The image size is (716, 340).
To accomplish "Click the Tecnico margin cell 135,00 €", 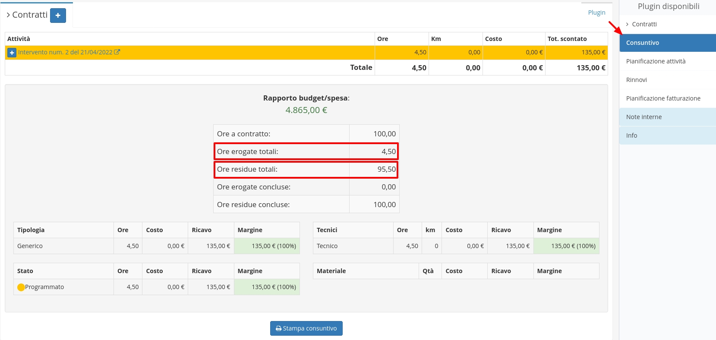I will (566, 246).
